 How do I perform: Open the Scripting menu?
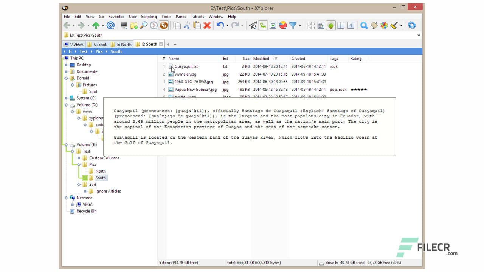point(149,17)
